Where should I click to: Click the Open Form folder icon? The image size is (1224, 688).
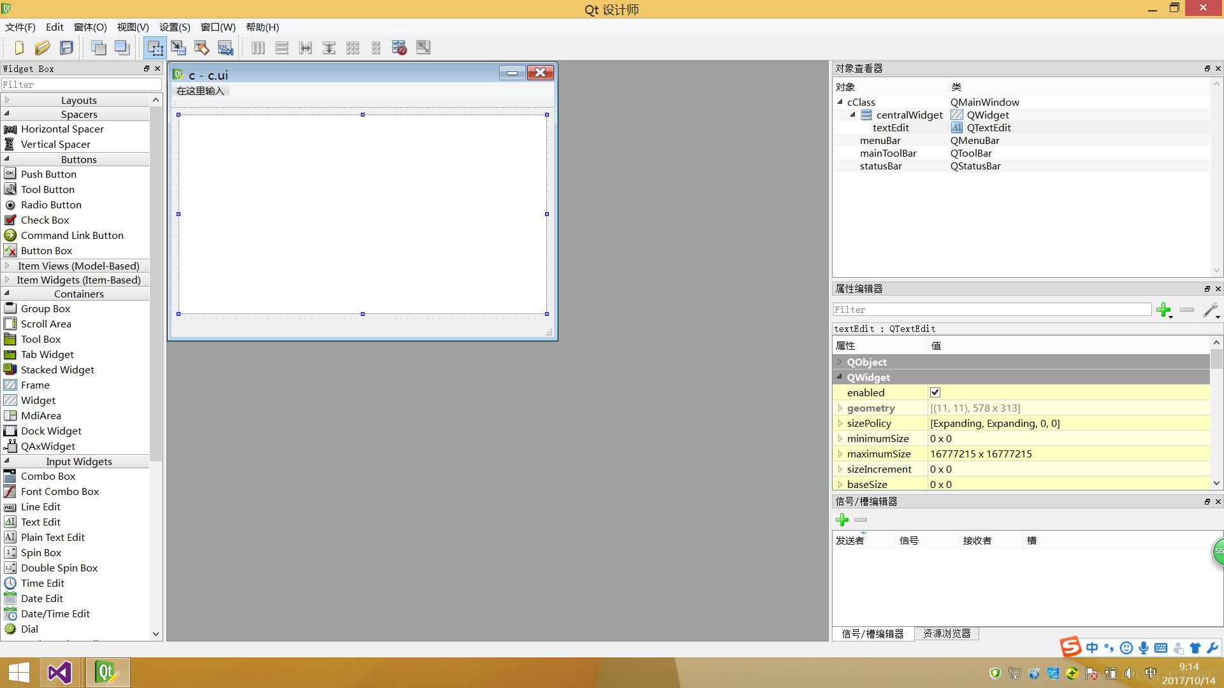pyautogui.click(x=43, y=48)
